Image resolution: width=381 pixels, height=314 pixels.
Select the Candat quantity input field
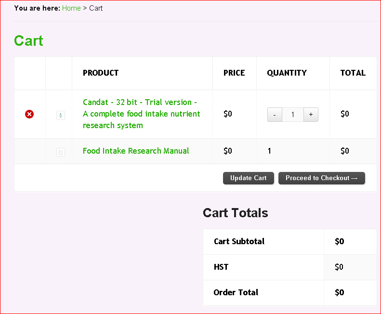(293, 115)
